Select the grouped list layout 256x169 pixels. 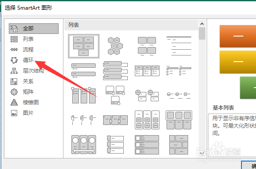tap(147, 120)
